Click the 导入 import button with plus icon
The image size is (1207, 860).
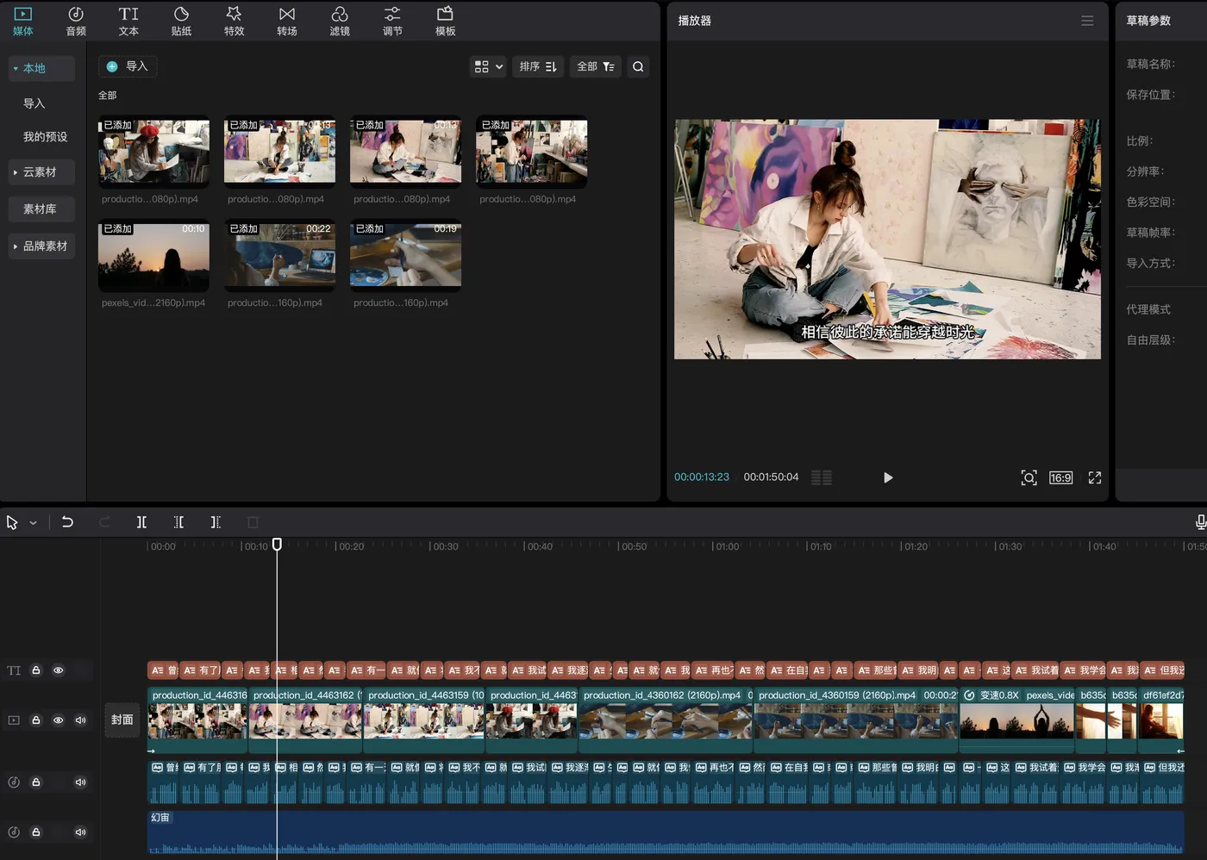[x=128, y=66]
